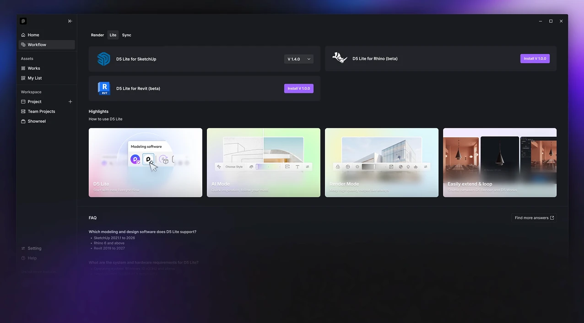Open the Home page
This screenshot has width=584, height=323.
47,35
